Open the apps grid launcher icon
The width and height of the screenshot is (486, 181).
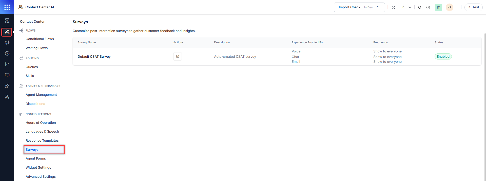click(7, 7)
